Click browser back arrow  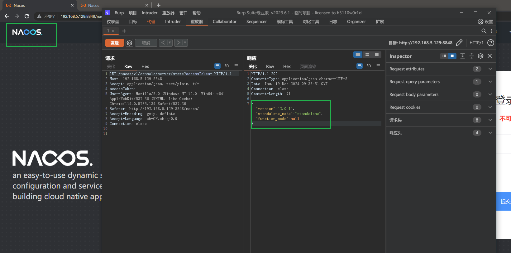coord(7,16)
